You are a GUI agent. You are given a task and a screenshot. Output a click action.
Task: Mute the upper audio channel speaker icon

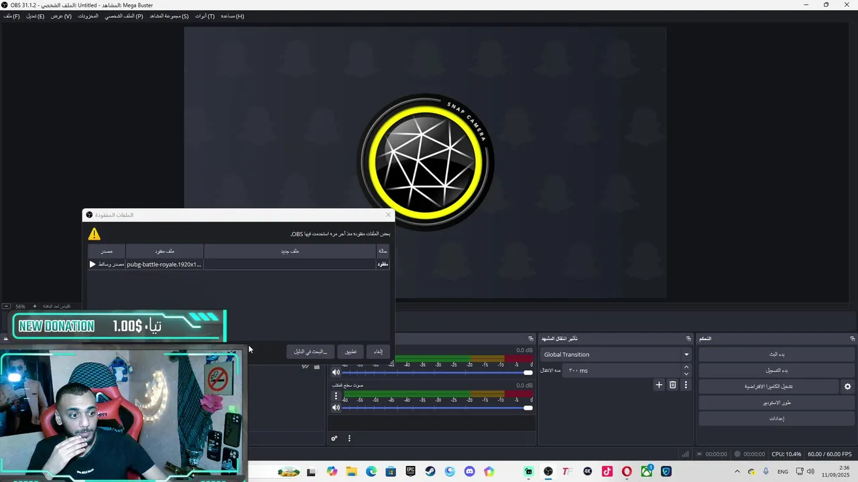(336, 372)
